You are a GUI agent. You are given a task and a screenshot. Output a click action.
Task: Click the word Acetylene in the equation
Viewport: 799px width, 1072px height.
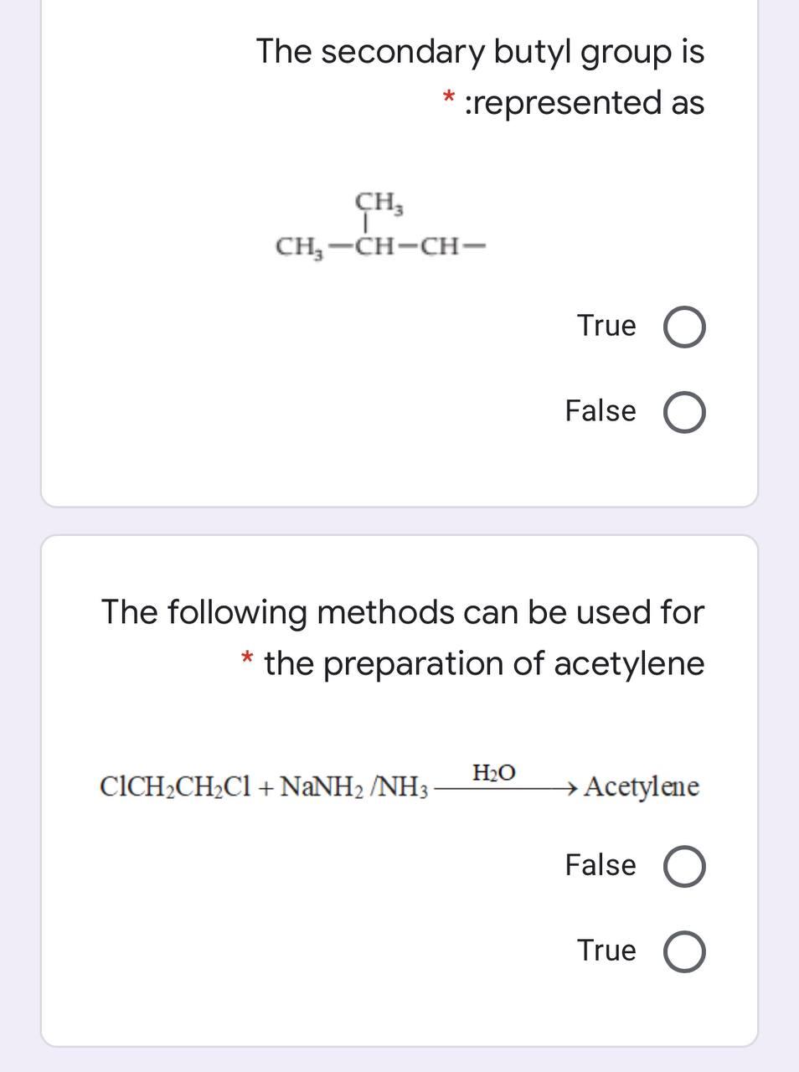point(642,787)
